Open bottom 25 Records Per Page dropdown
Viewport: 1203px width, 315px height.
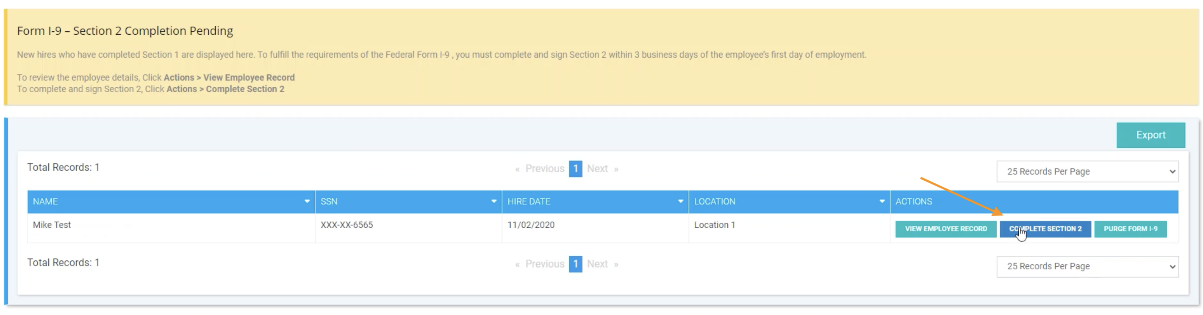(1087, 266)
